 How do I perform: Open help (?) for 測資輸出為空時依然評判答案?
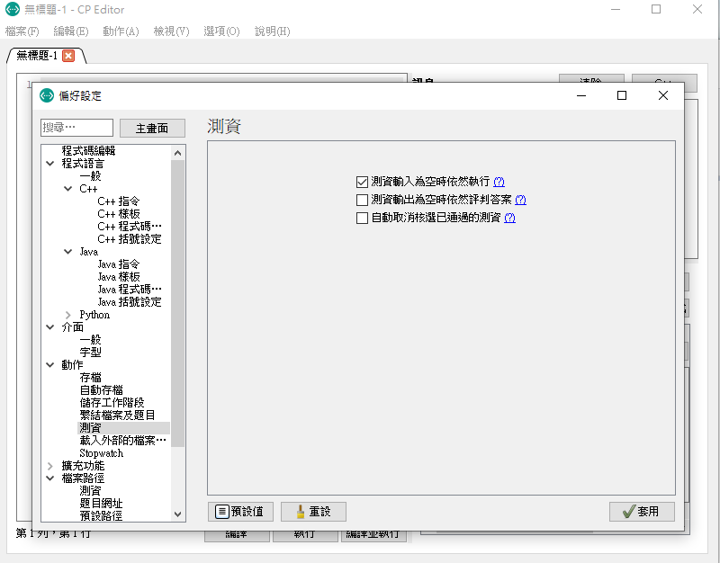tap(520, 200)
